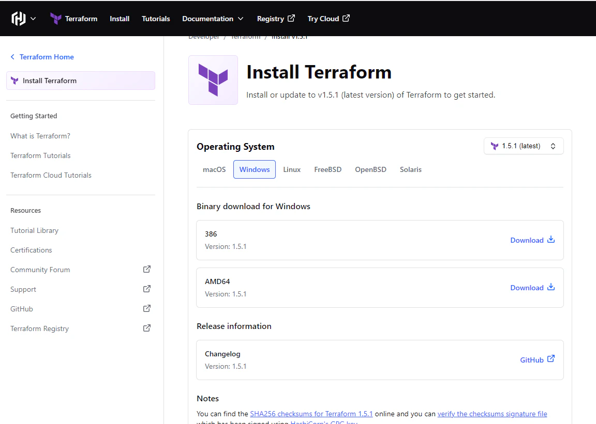
Task: Click the large Terraform logo tile
Action: 213,80
